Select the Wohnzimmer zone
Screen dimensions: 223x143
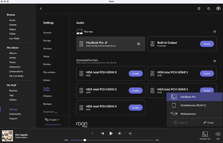195,114
